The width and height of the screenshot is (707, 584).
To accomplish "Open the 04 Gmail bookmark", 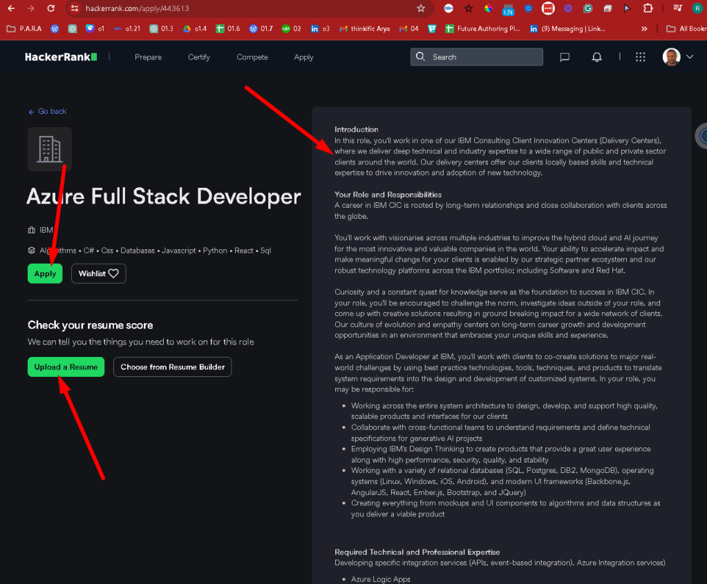I will [409, 28].
